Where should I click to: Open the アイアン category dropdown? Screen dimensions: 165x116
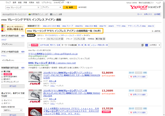coord(52,7)
